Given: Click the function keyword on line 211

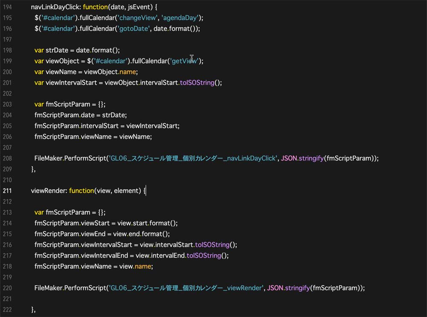Looking at the screenshot, I should coord(82,191).
